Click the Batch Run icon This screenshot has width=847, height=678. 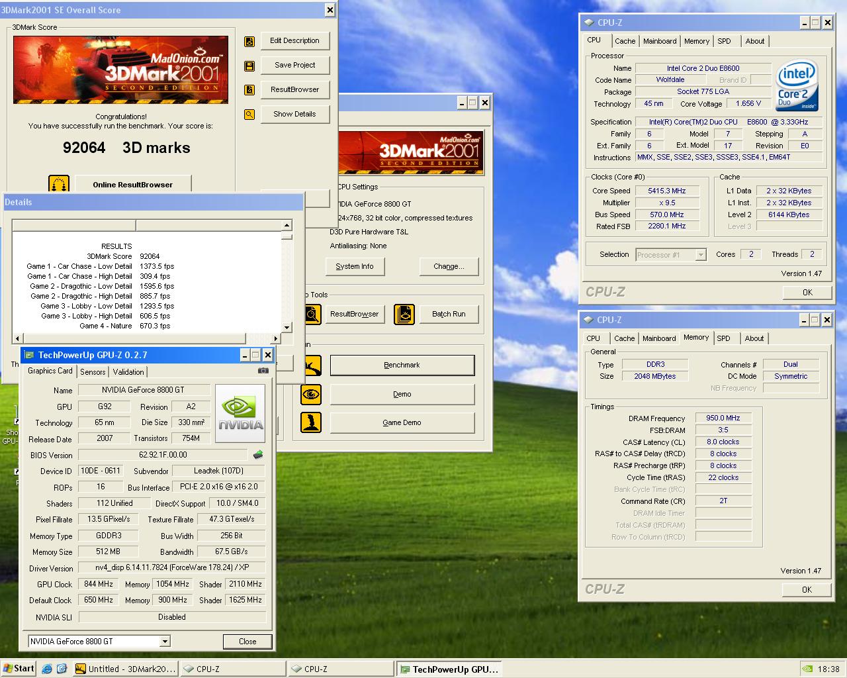(404, 315)
